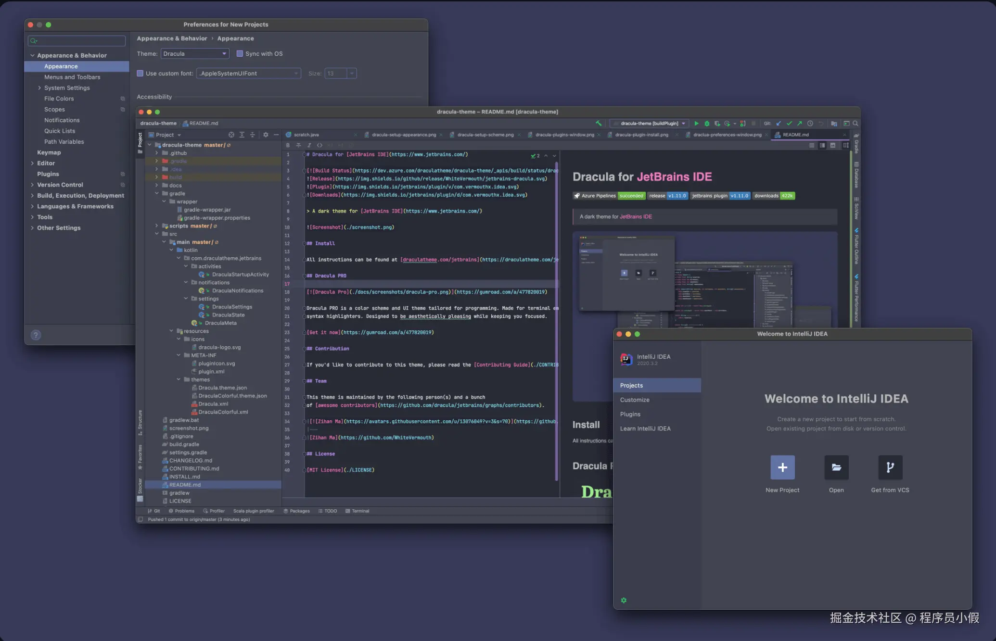Open the Terminal tool window tab
Image resolution: width=996 pixels, height=641 pixels.
(360, 511)
